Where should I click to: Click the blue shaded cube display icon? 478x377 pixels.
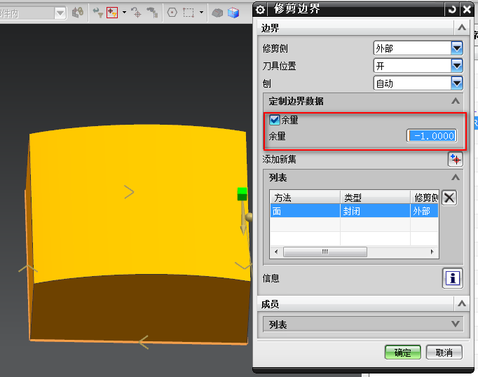tap(233, 13)
